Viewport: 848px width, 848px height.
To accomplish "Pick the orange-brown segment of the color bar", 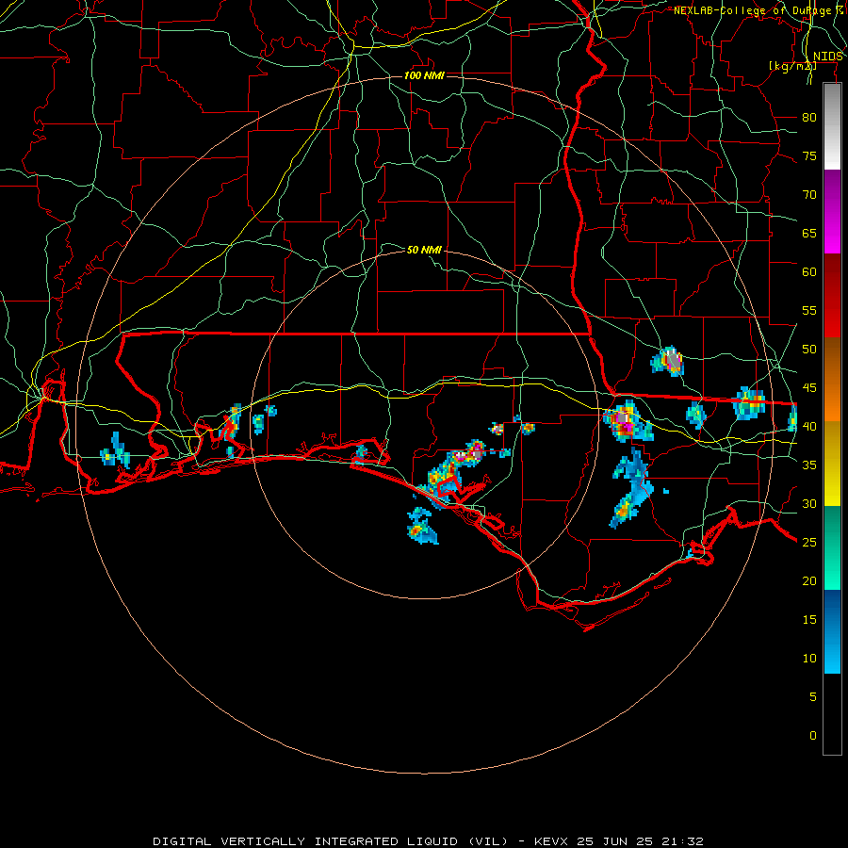I will pos(832,381).
